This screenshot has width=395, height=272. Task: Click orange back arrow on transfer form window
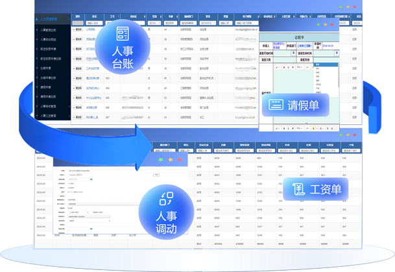(x=171, y=160)
